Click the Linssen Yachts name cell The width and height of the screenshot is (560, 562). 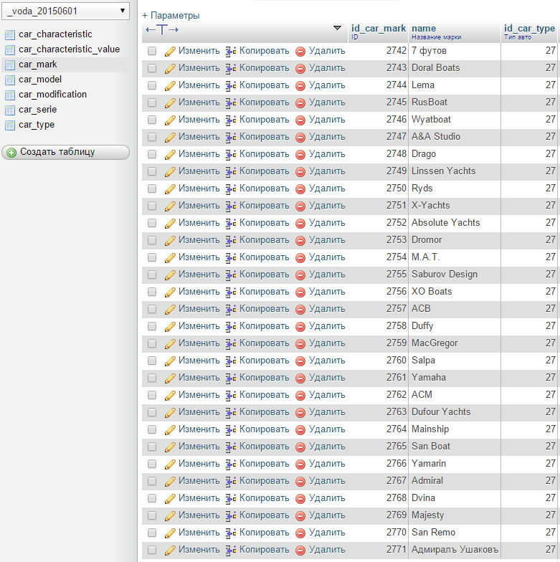[x=455, y=171]
